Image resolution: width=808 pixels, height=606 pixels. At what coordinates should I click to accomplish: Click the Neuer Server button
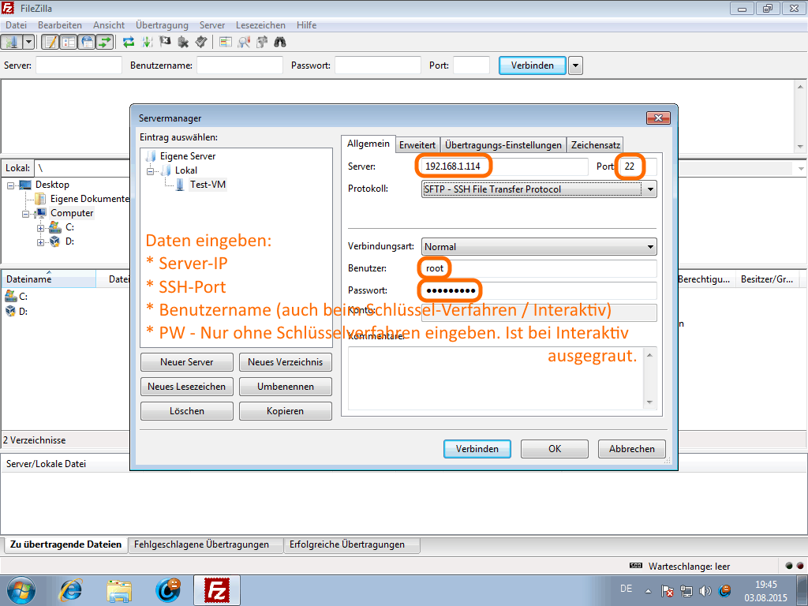[x=186, y=362]
